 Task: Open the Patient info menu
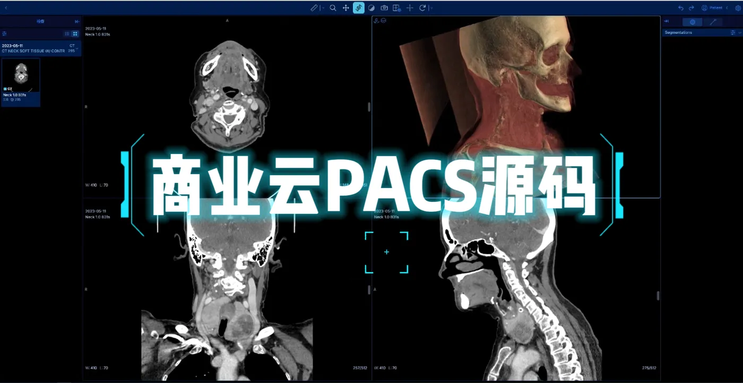[x=712, y=8]
